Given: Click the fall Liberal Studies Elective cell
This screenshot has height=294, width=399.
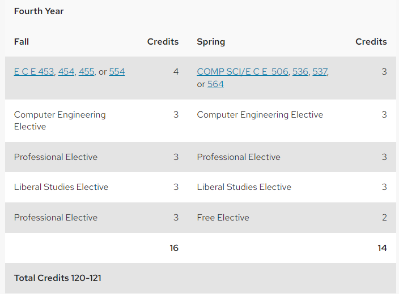Looking at the screenshot, I should 61,187.
